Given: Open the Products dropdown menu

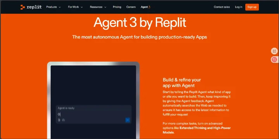Looking at the screenshot, I should [53, 7].
